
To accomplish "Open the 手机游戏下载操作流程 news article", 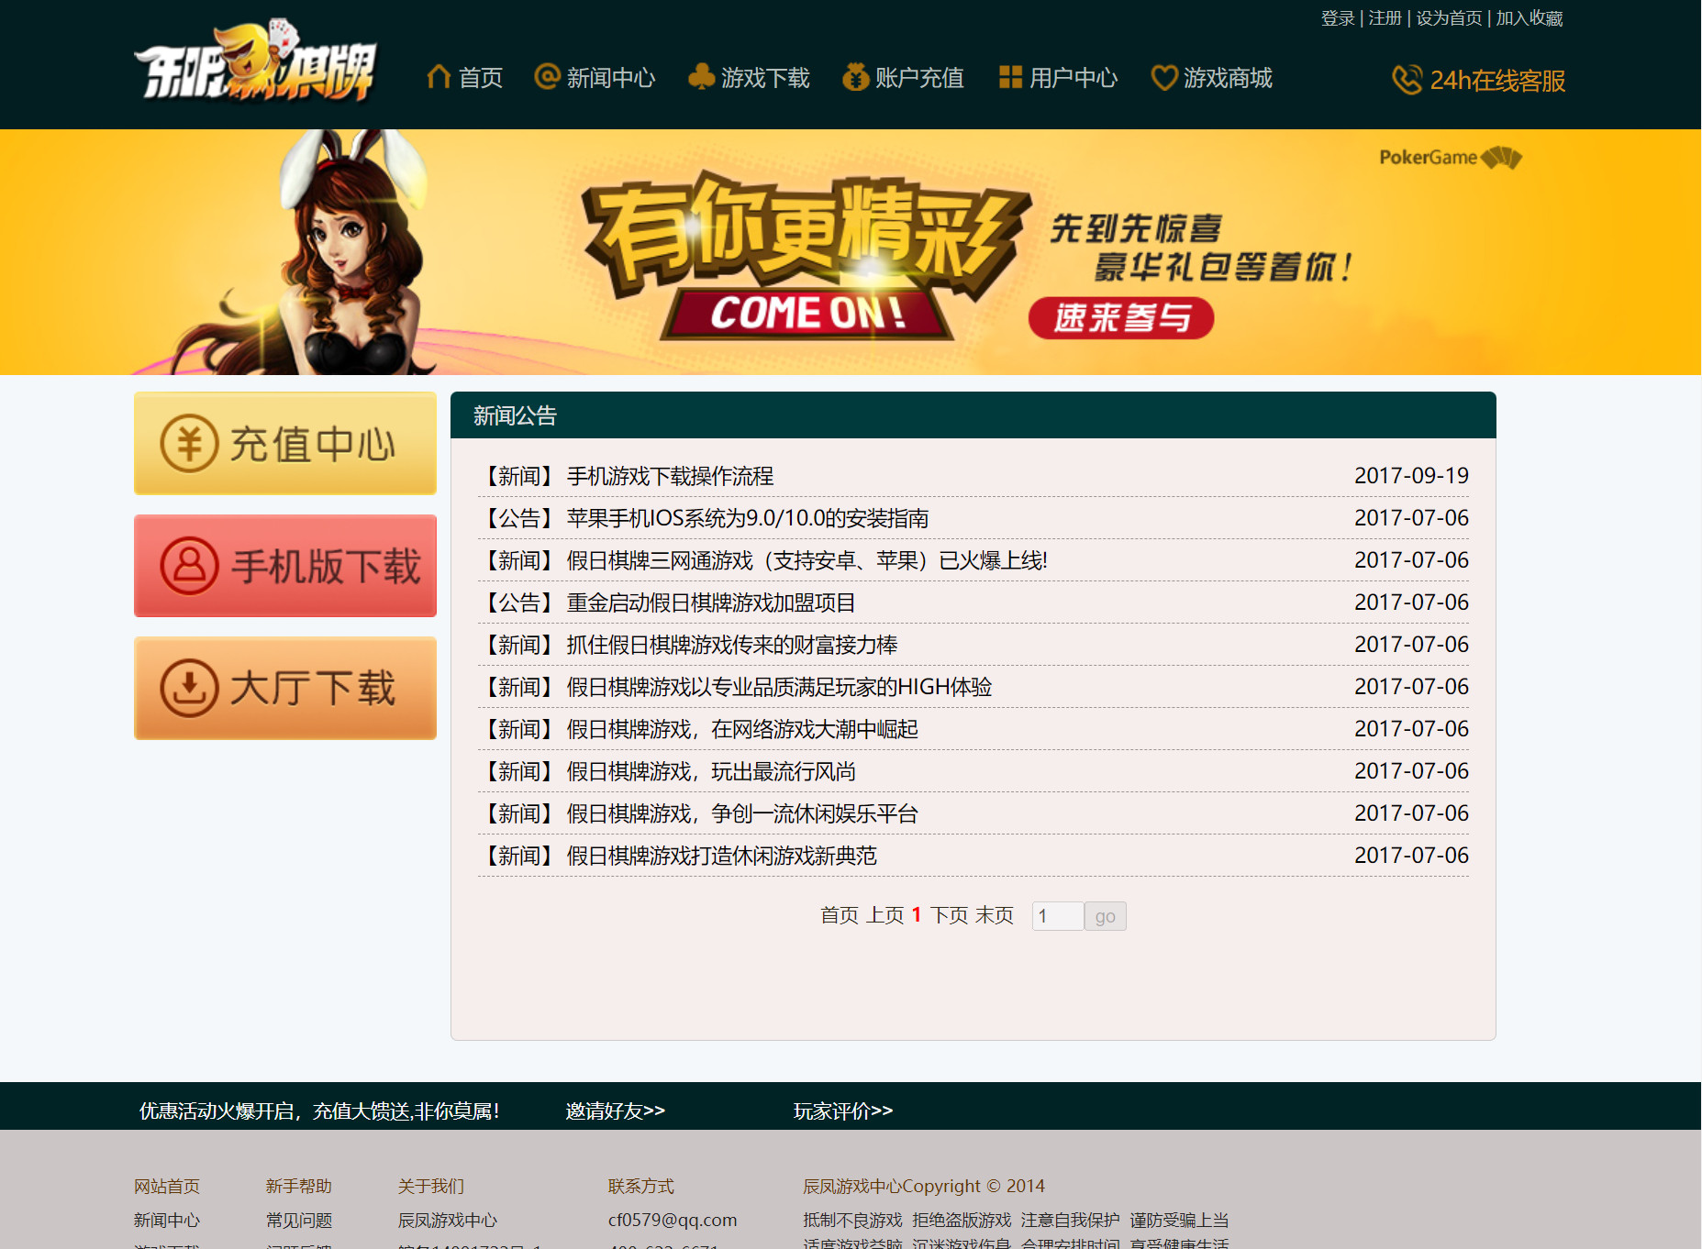I will 670,476.
